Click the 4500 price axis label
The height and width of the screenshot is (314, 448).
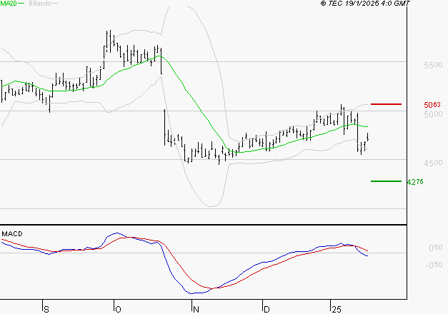[433, 163]
